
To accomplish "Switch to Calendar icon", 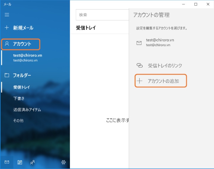I will tap(20, 162).
